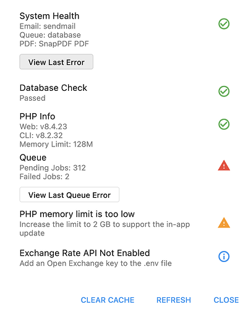Screen dimensions: 248x309
Task: Select the Database Check heading
Action: (x=53, y=88)
